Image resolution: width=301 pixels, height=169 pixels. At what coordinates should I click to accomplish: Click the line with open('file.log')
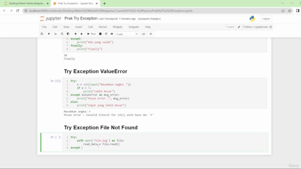click(101, 141)
